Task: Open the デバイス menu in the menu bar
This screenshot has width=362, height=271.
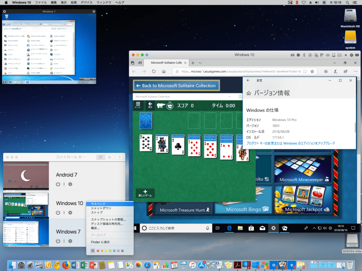Action: click(87, 2)
